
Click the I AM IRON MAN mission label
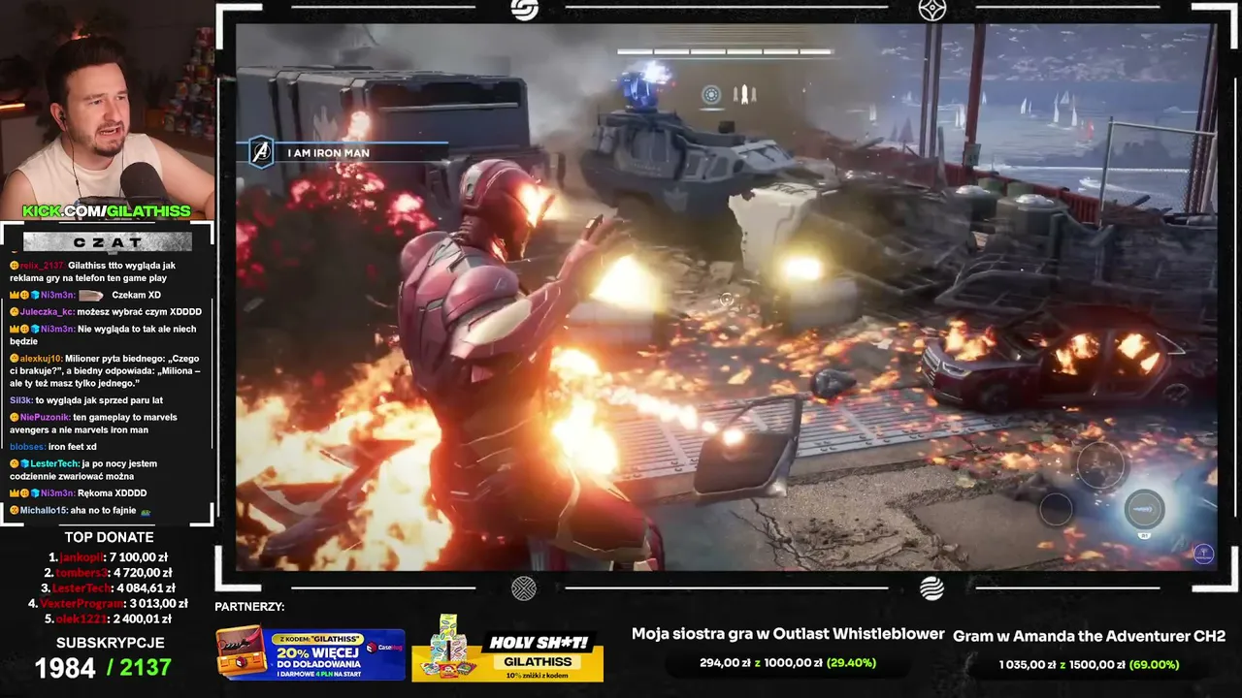pos(328,153)
